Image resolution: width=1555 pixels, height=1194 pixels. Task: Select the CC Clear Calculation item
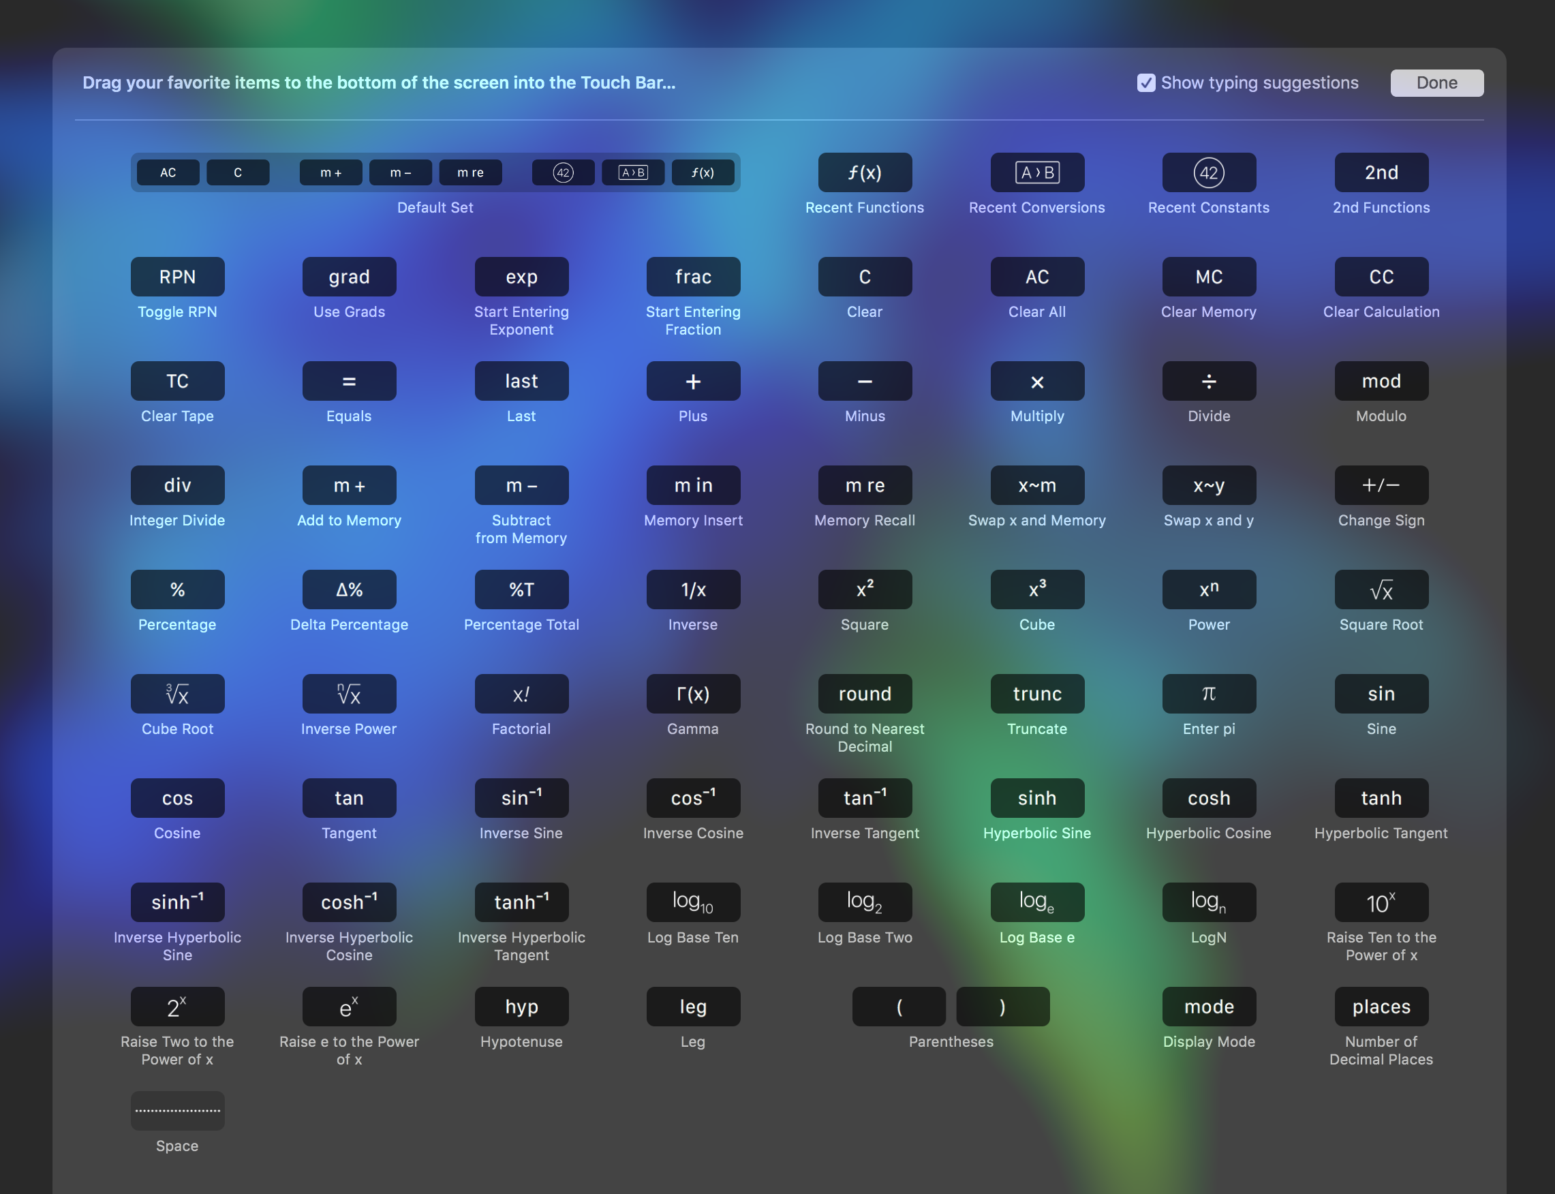(1381, 277)
